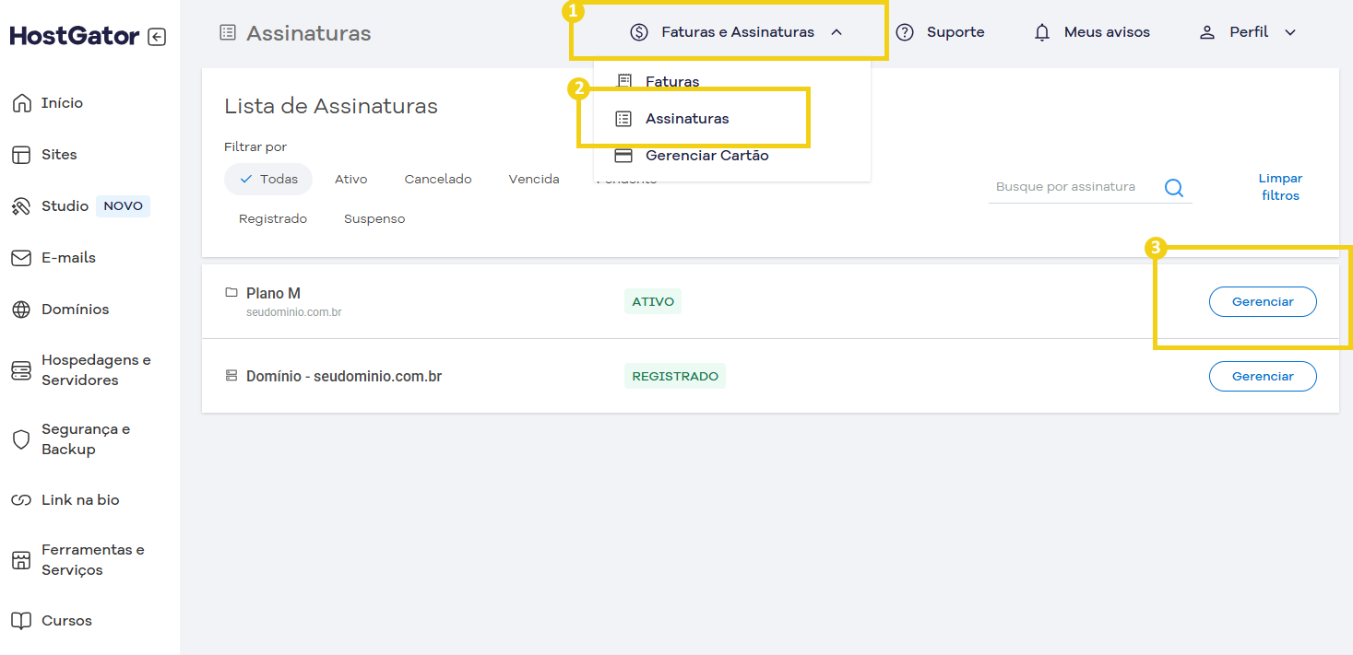Image resolution: width=1353 pixels, height=655 pixels.
Task: Collapse sidebar arrow icon beside HostGator logo
Action: click(157, 37)
